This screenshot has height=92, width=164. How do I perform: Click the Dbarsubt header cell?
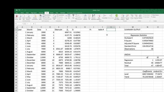coord(59,30)
